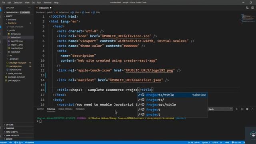Viewport: 256px width, 144px height.
Task: Expand the Open Editors section
Action: [12, 12]
